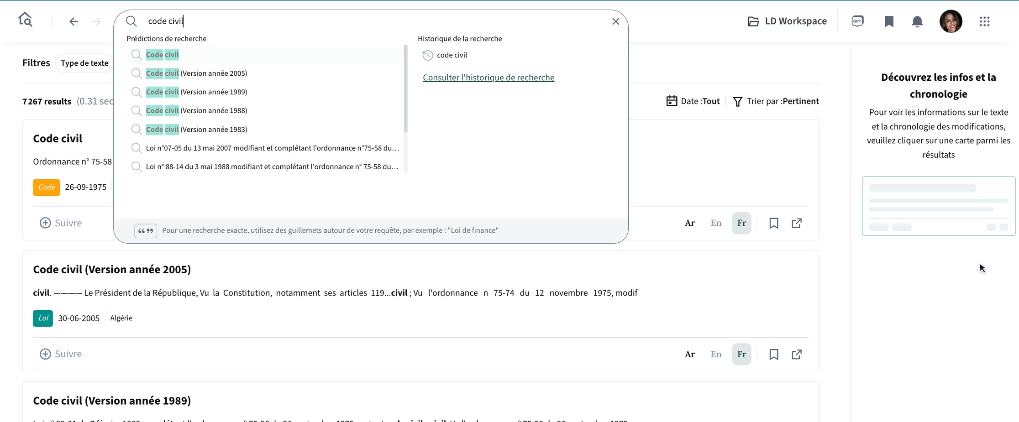Select Fr language for Code civil 2005

pyautogui.click(x=741, y=354)
